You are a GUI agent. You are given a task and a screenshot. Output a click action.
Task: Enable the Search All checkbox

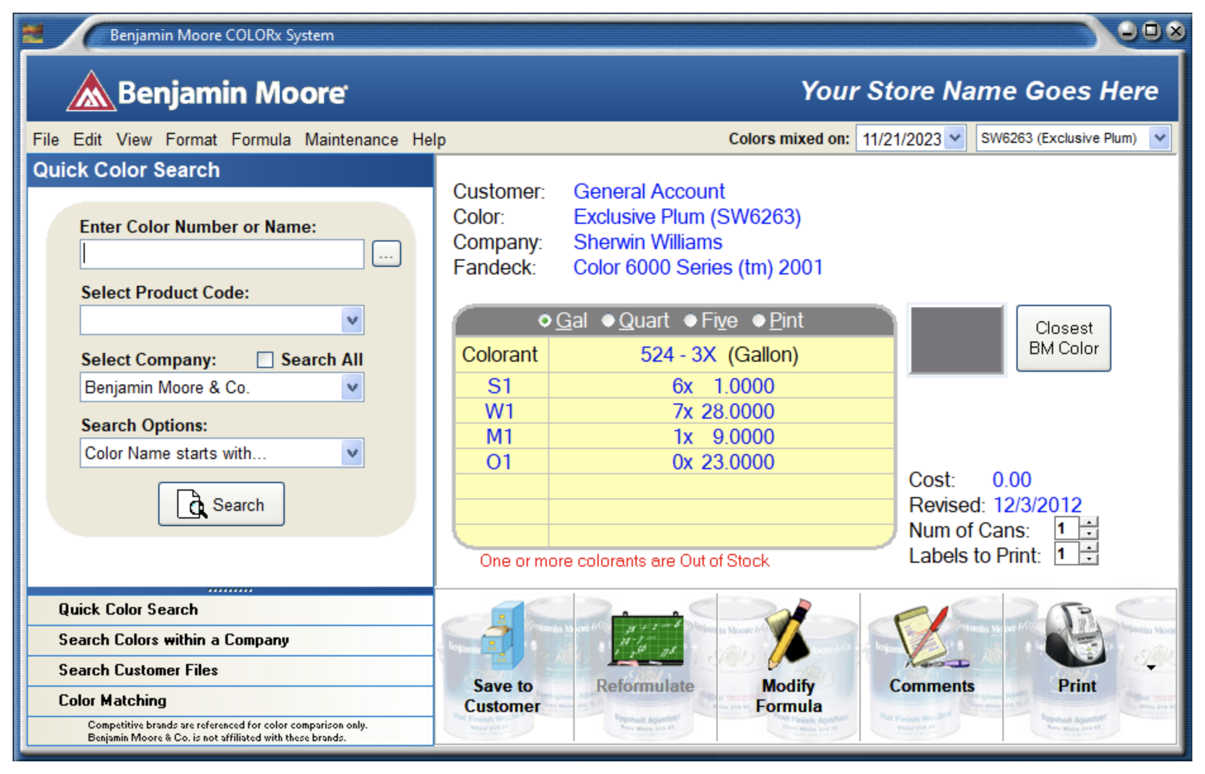(265, 360)
